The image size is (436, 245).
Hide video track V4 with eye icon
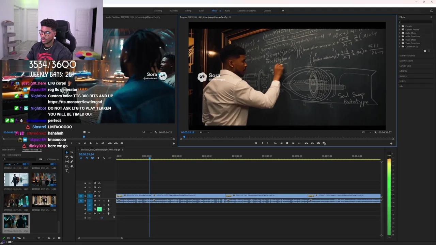pyautogui.click(x=99, y=183)
